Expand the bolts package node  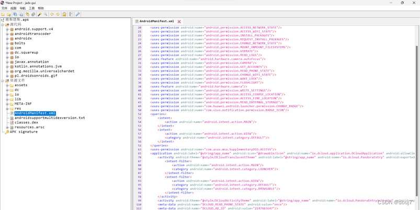point(7,43)
